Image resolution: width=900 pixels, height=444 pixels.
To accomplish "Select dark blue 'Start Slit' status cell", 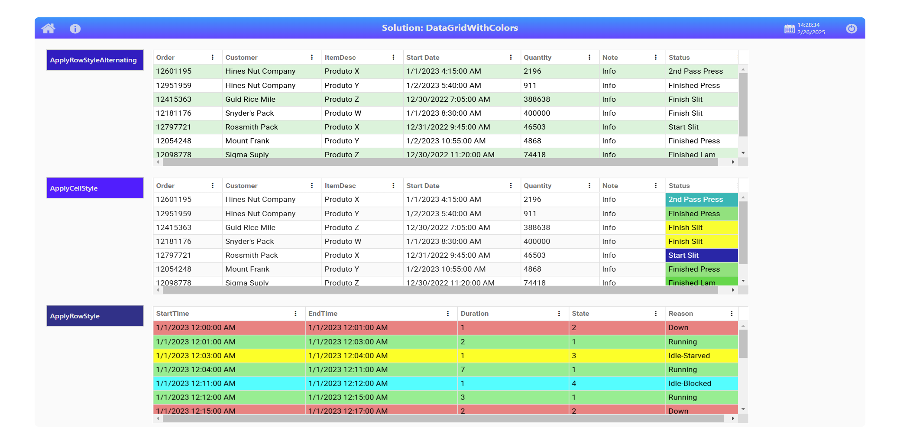I will tap(702, 255).
